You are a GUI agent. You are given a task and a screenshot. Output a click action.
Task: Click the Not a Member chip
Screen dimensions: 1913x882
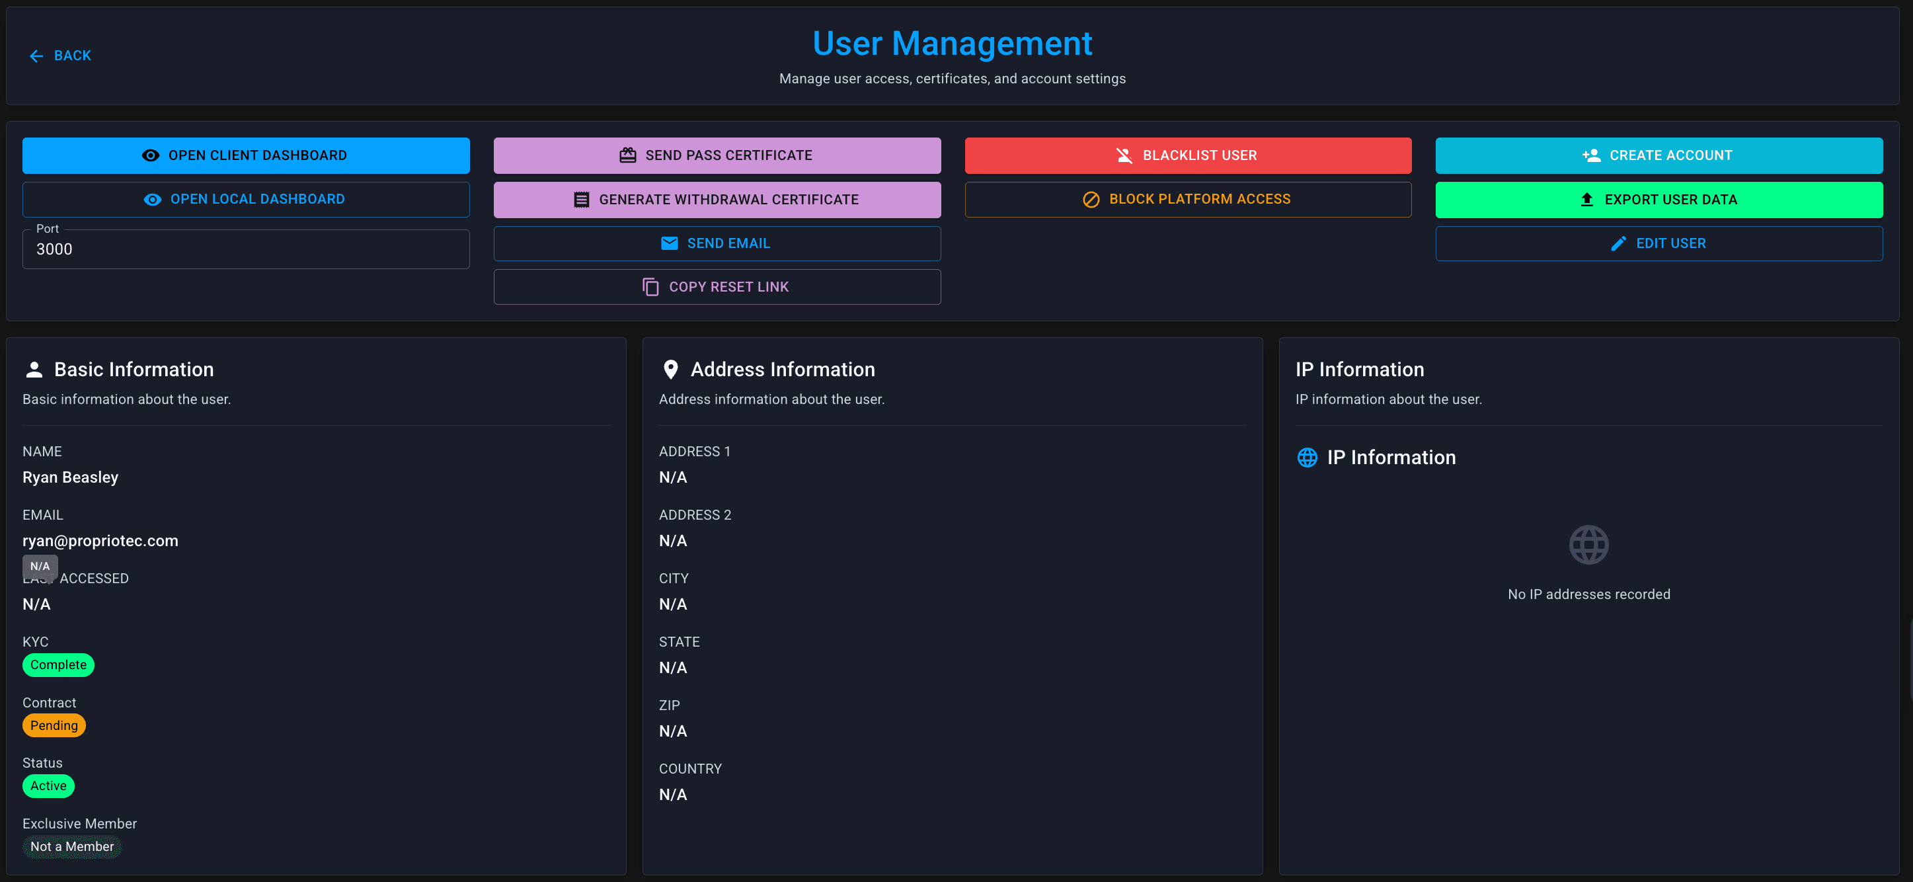pyautogui.click(x=72, y=846)
